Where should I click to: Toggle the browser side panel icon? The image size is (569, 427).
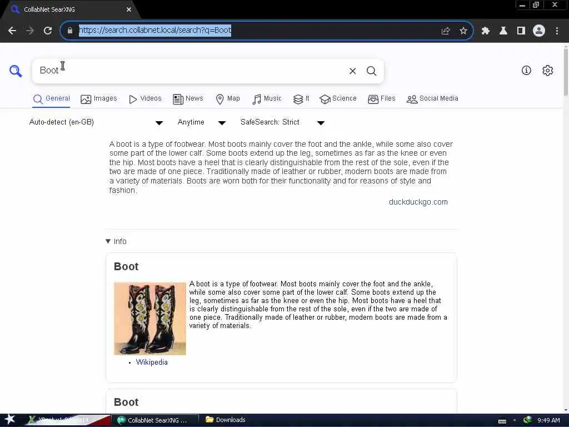pyautogui.click(x=521, y=31)
